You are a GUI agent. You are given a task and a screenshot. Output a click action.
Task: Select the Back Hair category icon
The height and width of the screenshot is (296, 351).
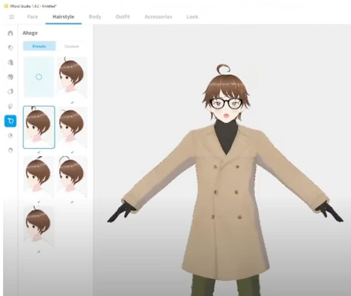point(11,62)
